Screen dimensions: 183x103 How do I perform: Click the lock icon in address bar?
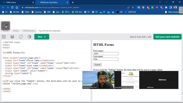pos(22,7)
